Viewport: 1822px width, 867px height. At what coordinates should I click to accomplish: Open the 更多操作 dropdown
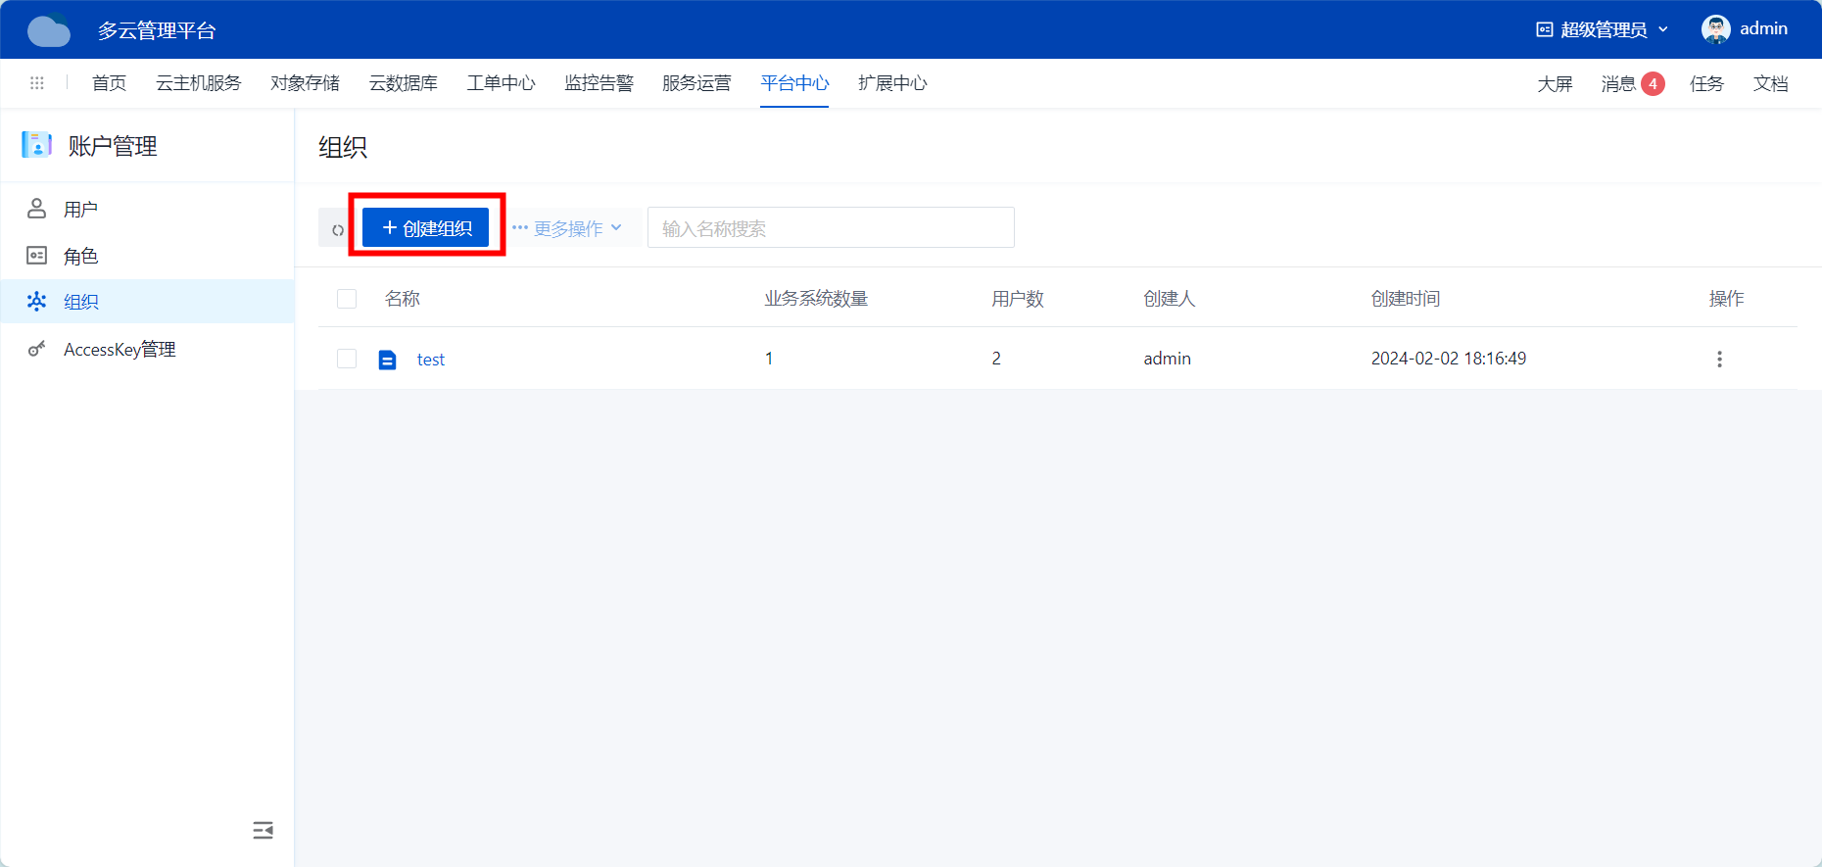coord(567,228)
